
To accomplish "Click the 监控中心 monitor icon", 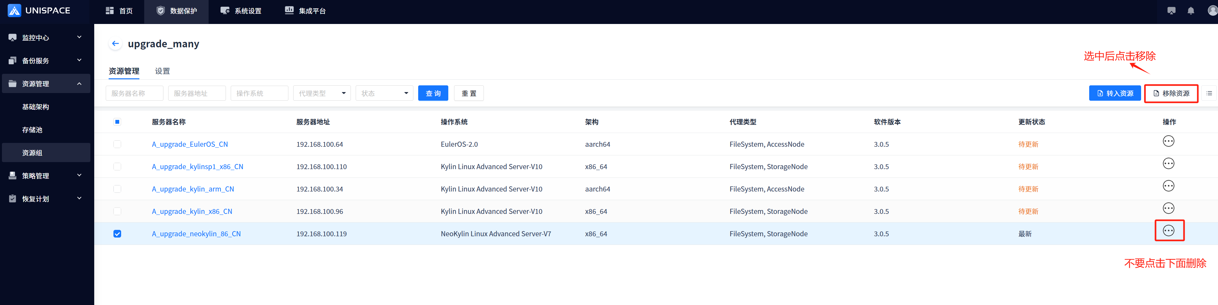I will pos(13,37).
